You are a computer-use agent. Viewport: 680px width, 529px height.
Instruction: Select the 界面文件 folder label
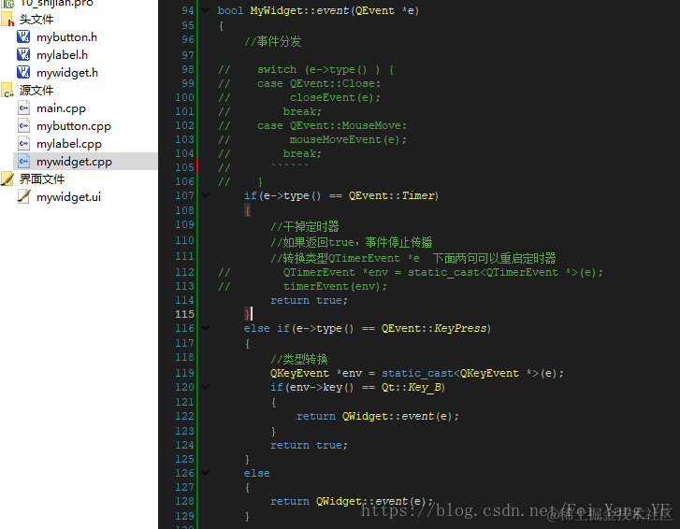[x=42, y=179]
